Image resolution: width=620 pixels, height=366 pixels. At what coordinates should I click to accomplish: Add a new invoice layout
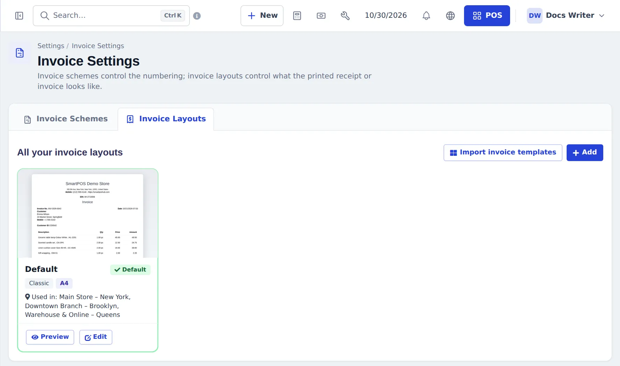point(585,153)
